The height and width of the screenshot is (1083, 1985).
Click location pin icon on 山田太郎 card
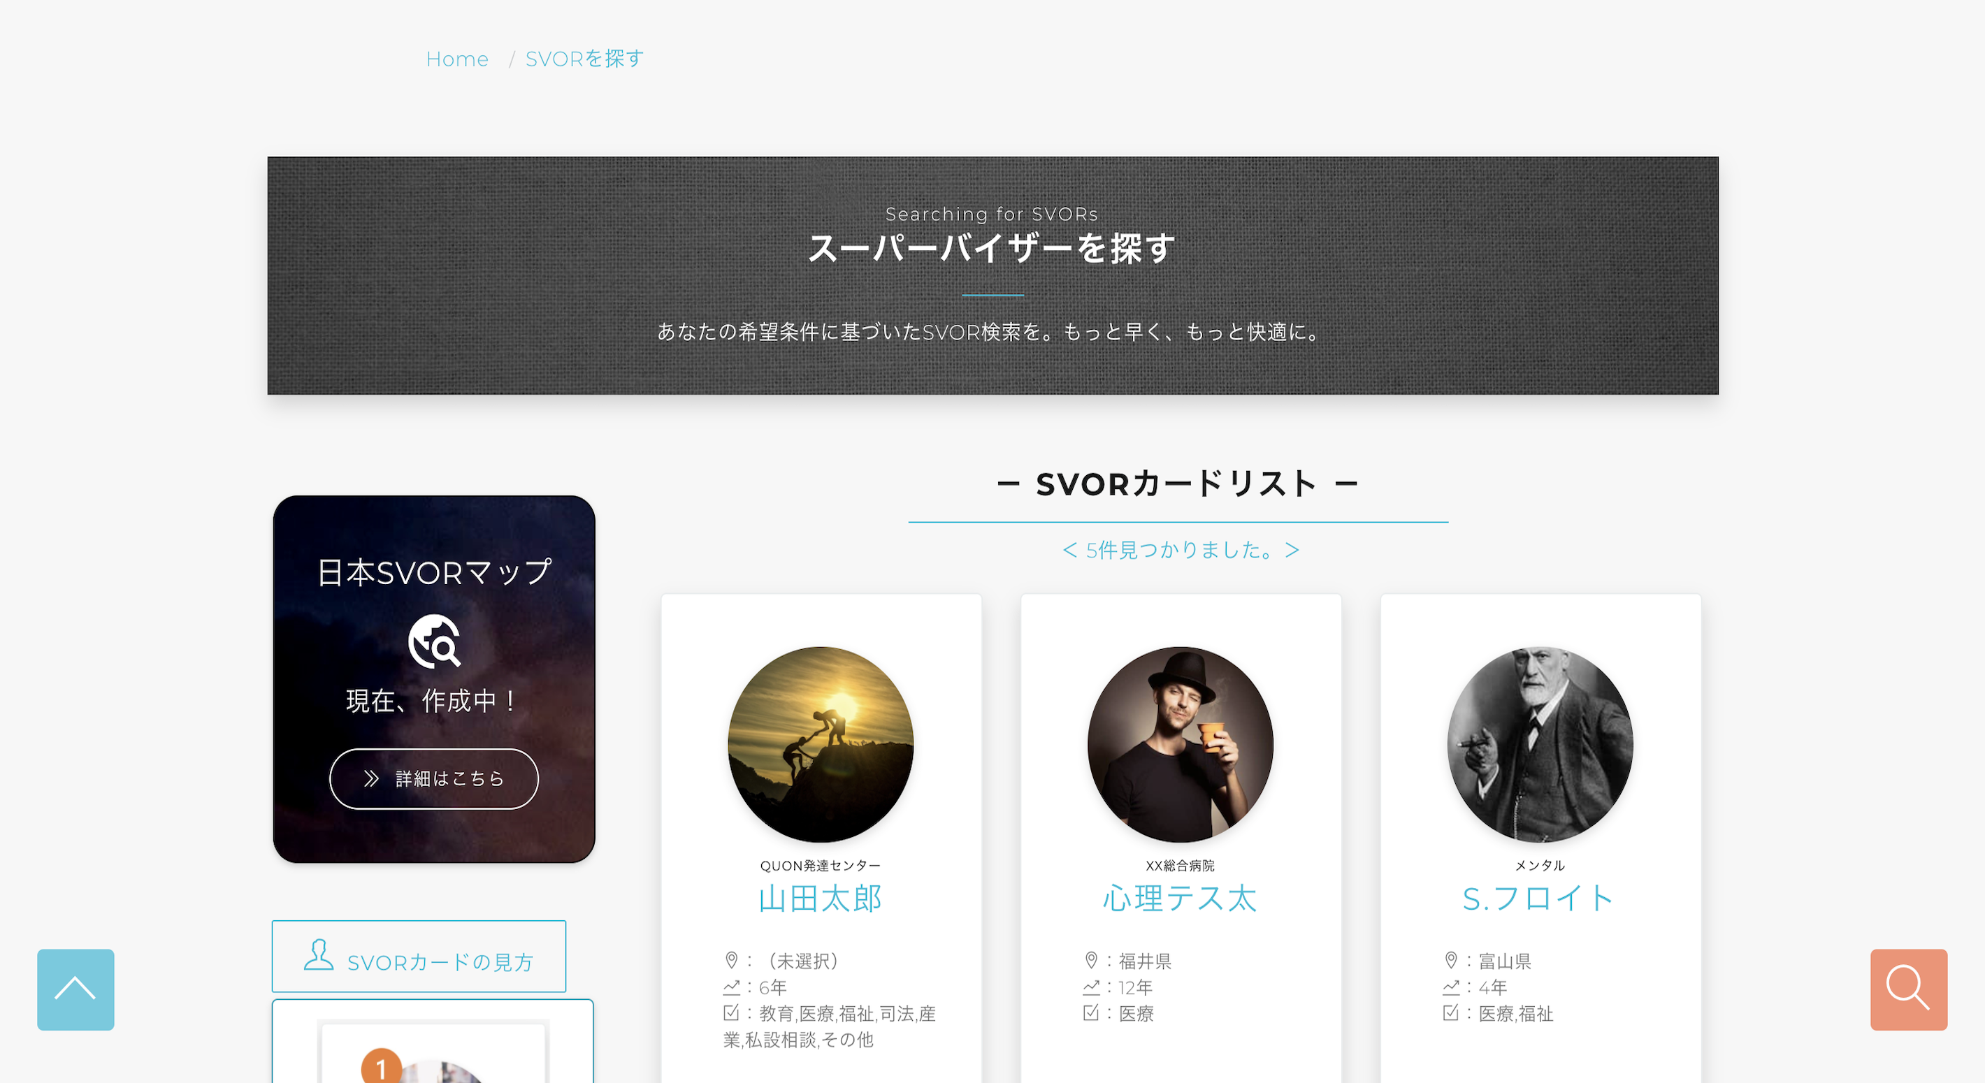point(731,961)
